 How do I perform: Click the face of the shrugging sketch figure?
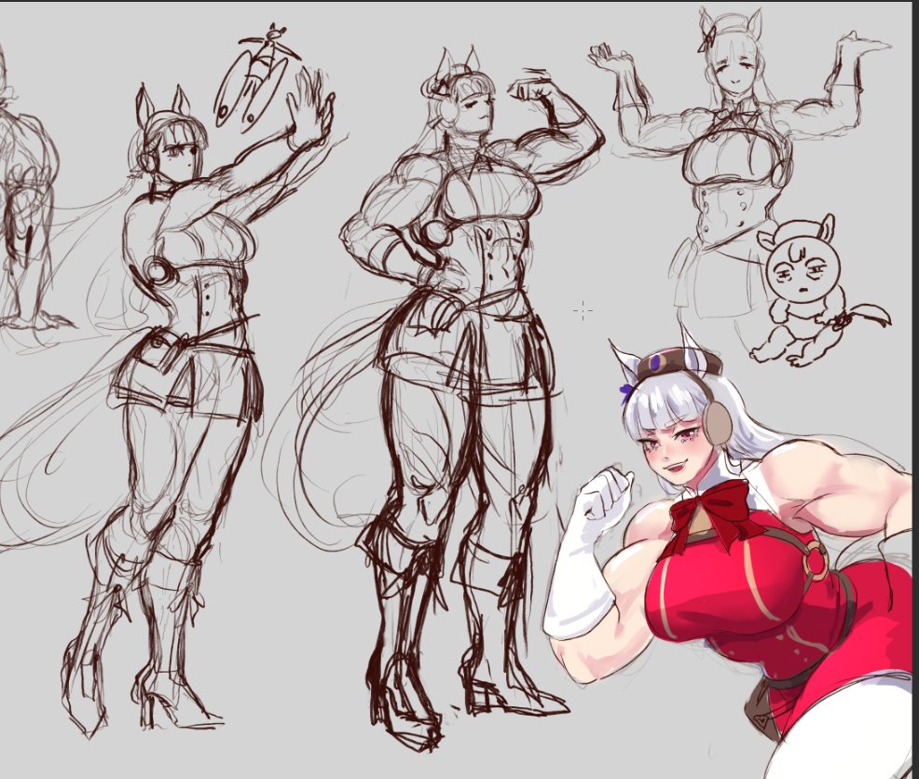tap(736, 70)
